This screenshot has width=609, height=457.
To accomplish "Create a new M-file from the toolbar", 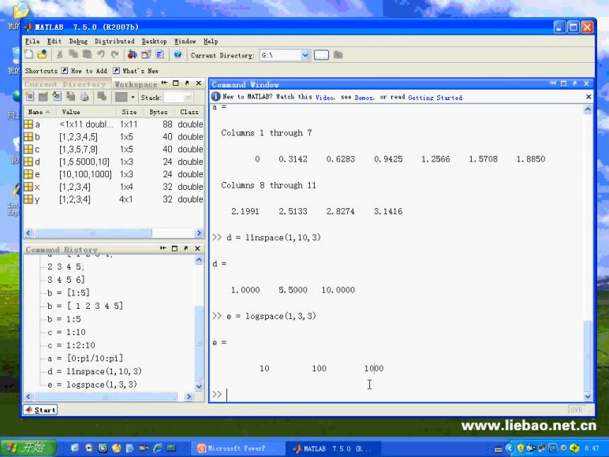I will point(28,54).
